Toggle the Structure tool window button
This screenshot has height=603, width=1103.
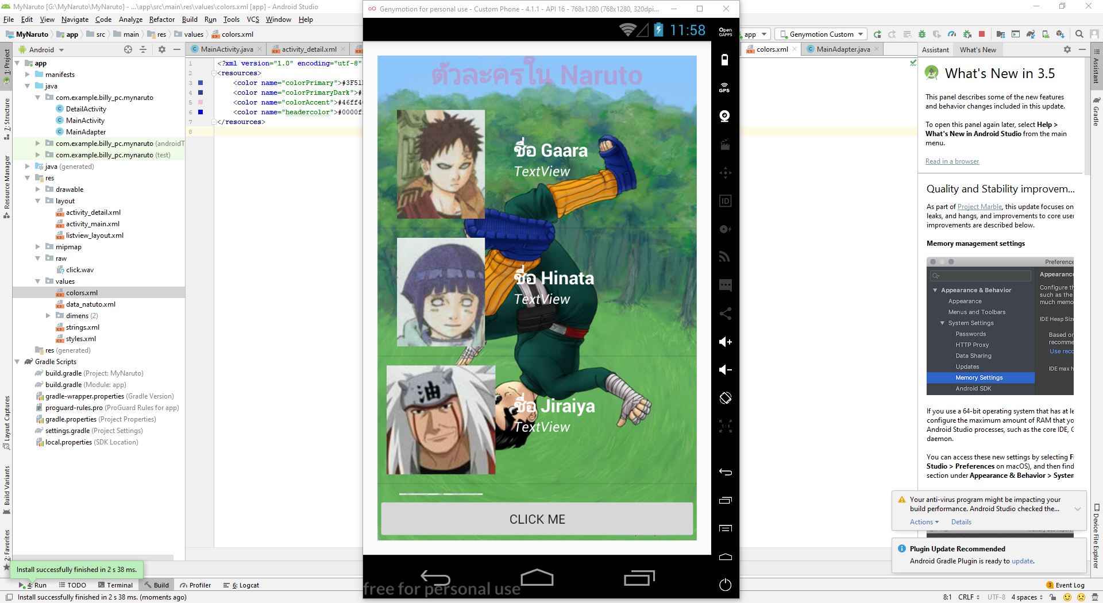coord(6,118)
